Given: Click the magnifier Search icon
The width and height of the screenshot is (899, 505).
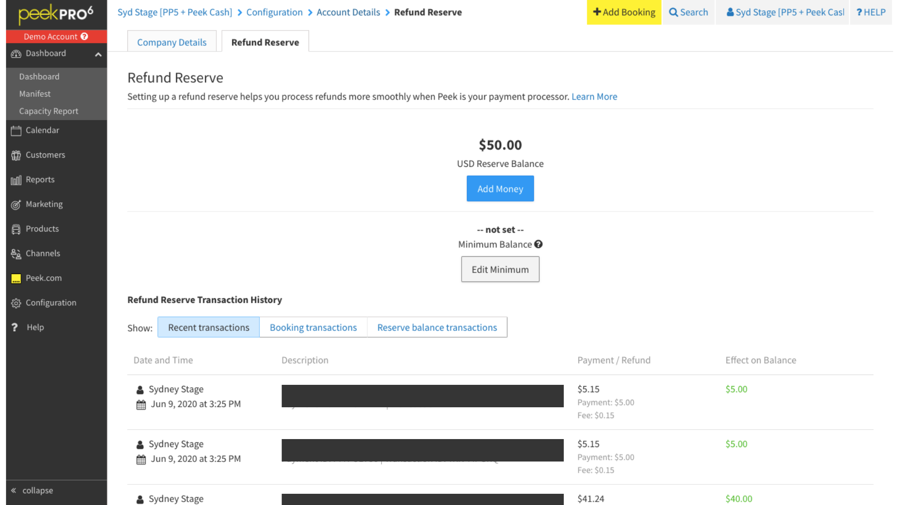Looking at the screenshot, I should pyautogui.click(x=673, y=12).
